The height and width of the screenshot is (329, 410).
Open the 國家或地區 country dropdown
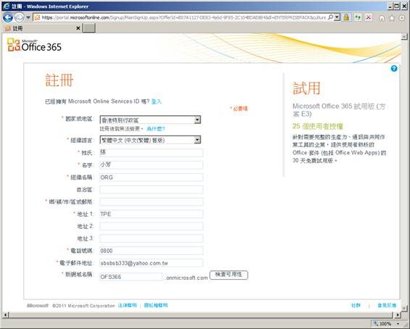click(x=151, y=120)
